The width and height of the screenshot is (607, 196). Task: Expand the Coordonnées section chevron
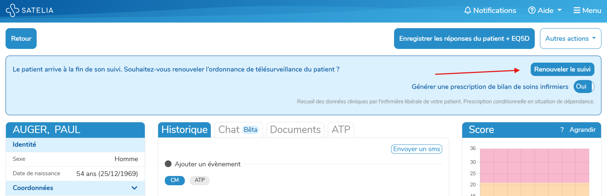[134, 188]
